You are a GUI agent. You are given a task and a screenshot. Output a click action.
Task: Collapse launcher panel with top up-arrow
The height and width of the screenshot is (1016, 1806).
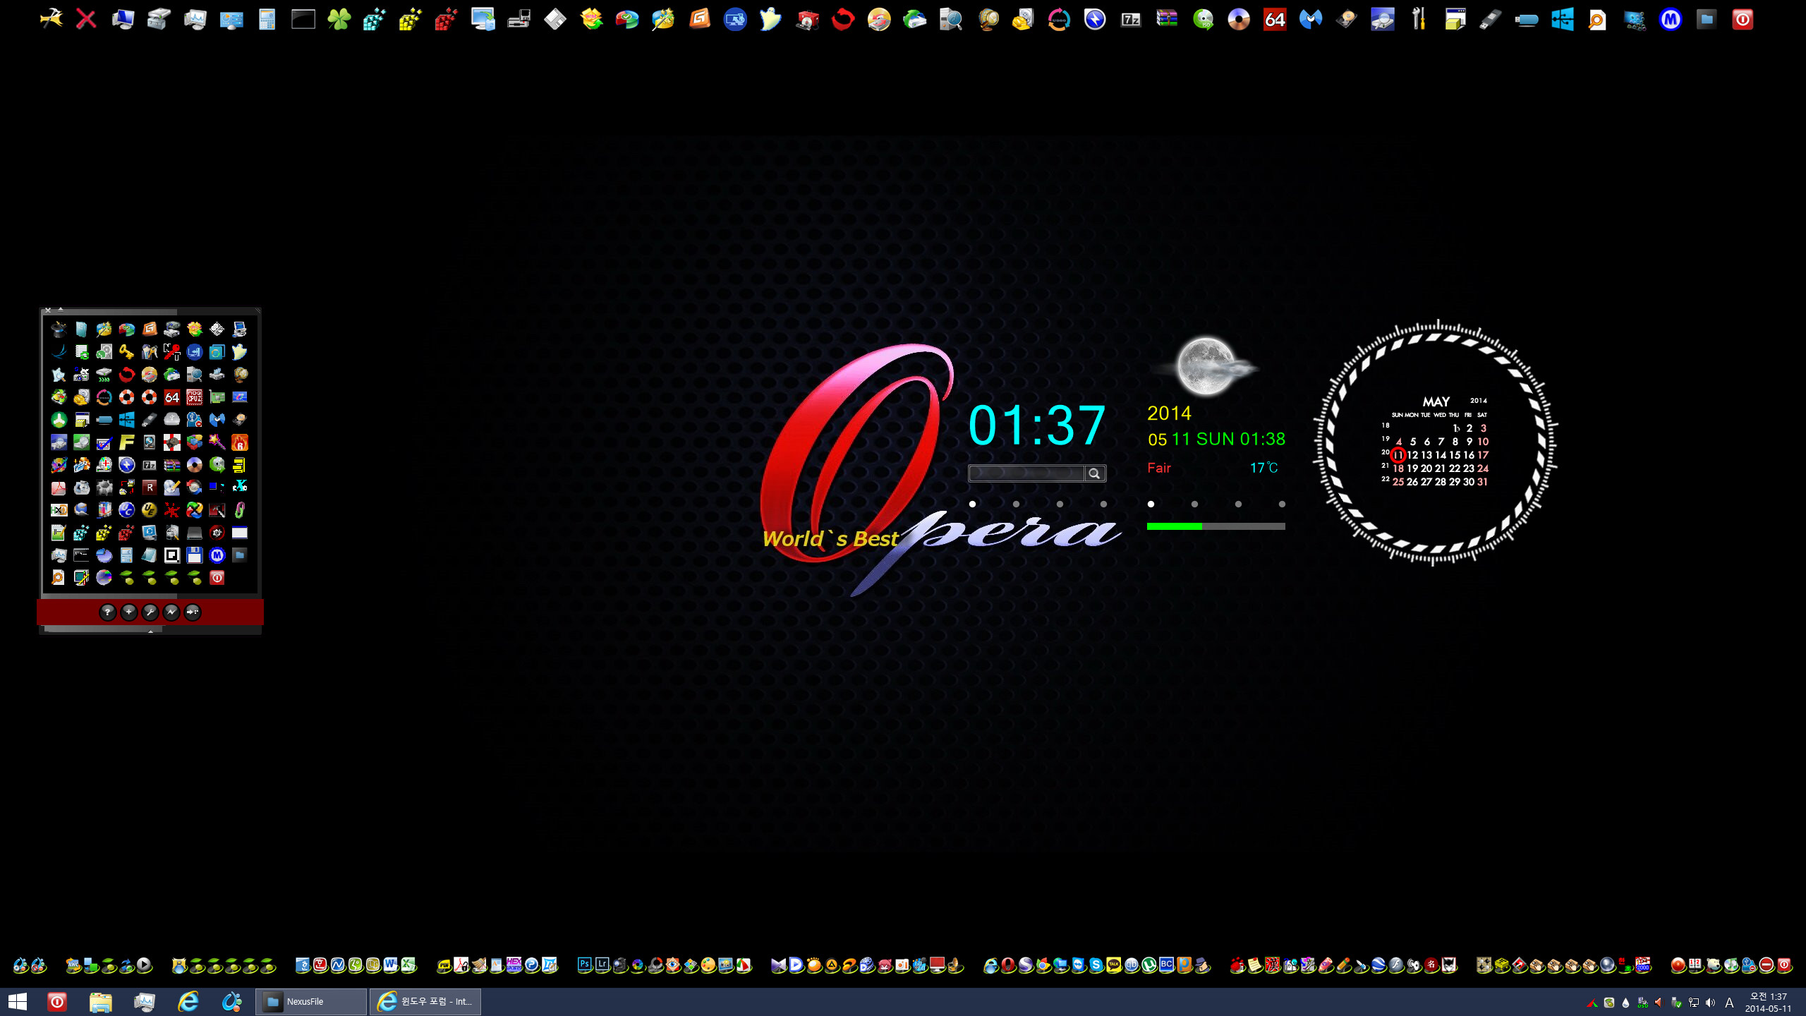61,309
